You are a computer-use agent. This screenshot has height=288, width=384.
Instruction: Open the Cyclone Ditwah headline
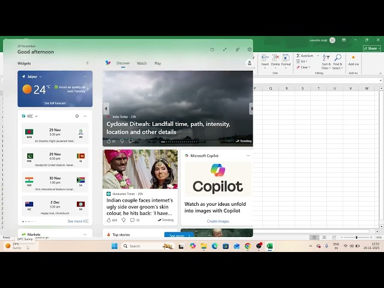coord(168,128)
